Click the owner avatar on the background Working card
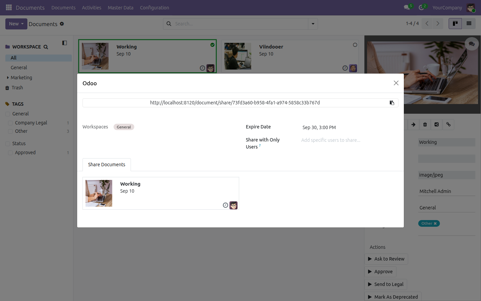This screenshot has height=301, width=481. (x=210, y=68)
